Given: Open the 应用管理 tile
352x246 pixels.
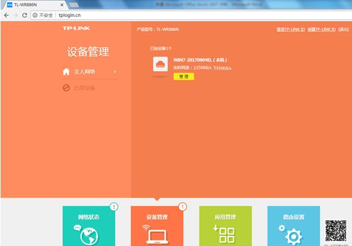Looking at the screenshot, I should click(226, 226).
